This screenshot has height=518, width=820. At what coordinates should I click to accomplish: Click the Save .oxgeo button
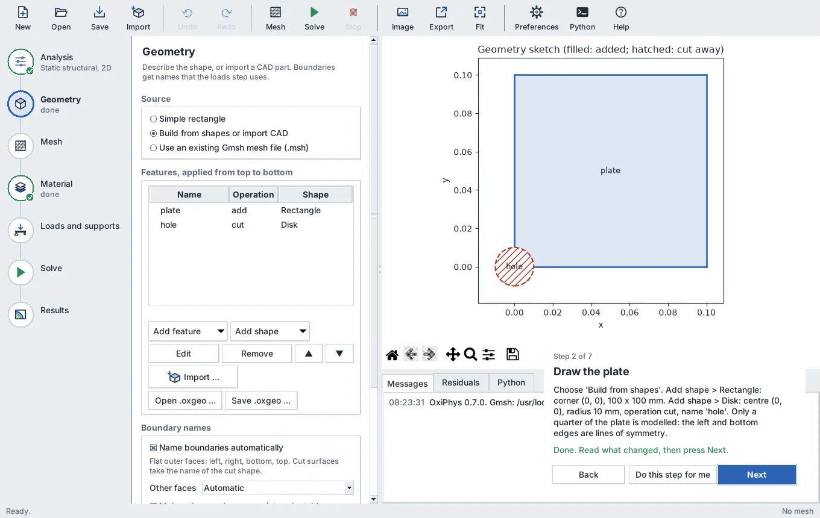point(261,401)
